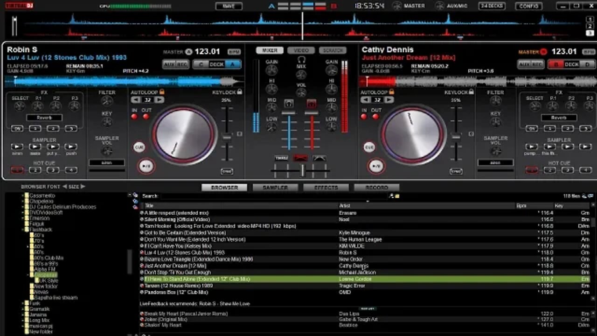Click the WAVE button in top bar
The image size is (597, 336).
[x=229, y=6]
